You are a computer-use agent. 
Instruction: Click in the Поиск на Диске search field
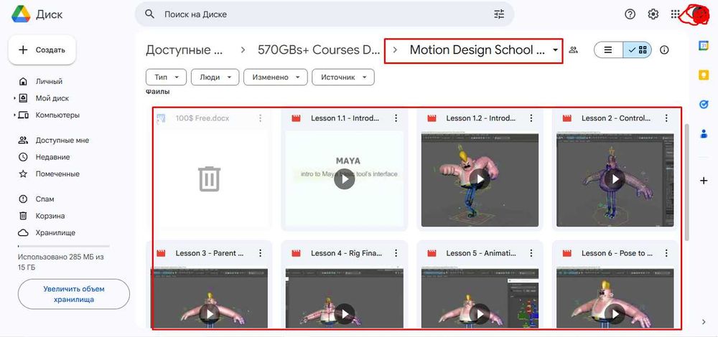click(325, 14)
